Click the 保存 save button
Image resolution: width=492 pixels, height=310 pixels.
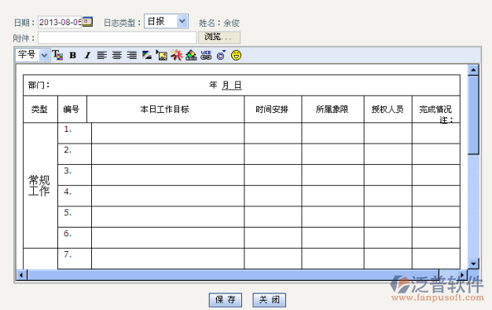point(226,300)
